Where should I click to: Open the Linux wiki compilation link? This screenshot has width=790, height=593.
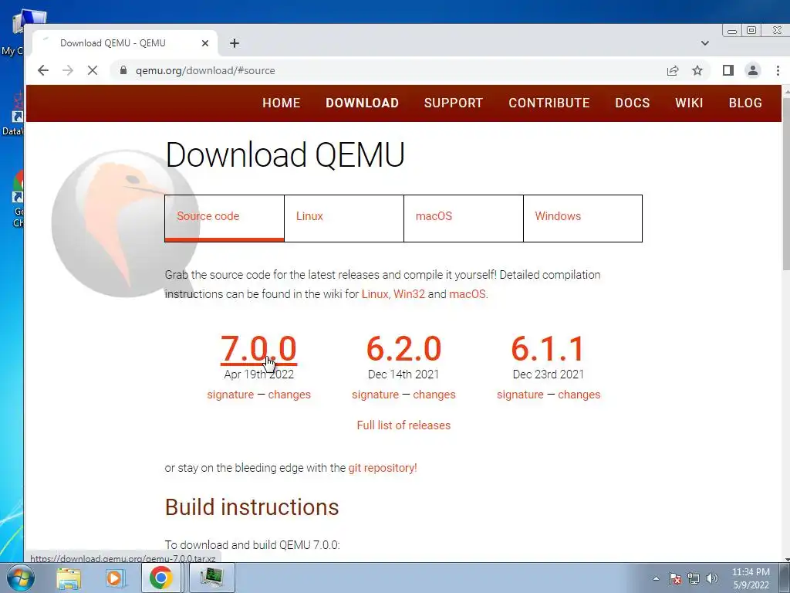click(375, 294)
